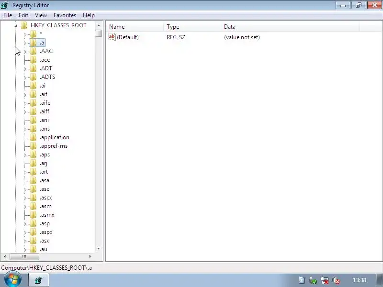Open the View menu

point(41,15)
